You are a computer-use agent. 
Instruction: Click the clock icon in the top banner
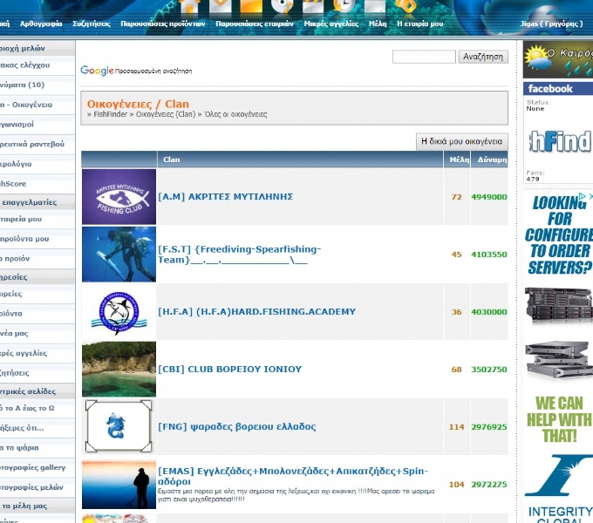pyautogui.click(x=344, y=6)
